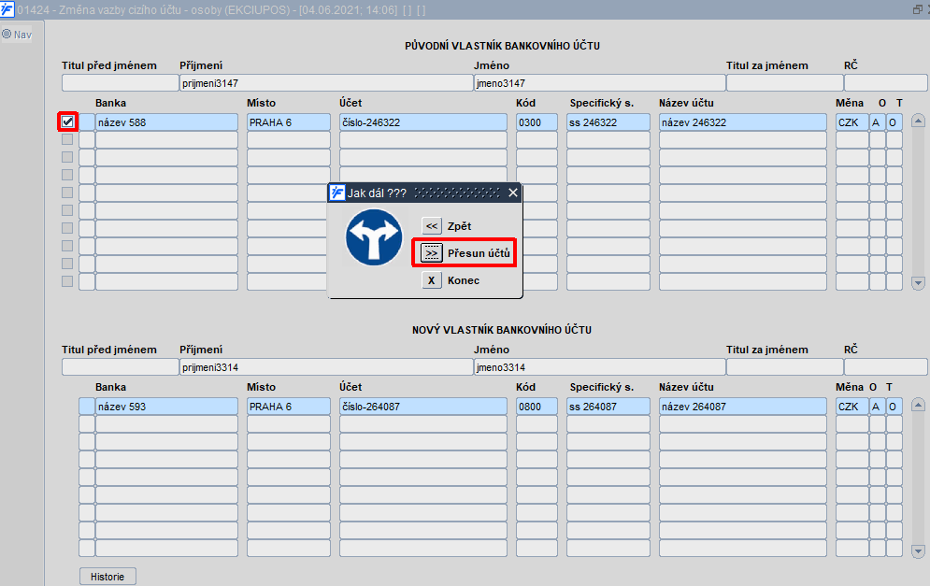This screenshot has width=930, height=586.
Task: Click the original owner RČ field
Action: (886, 83)
